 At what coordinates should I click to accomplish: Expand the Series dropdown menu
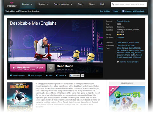pos(43,4)
